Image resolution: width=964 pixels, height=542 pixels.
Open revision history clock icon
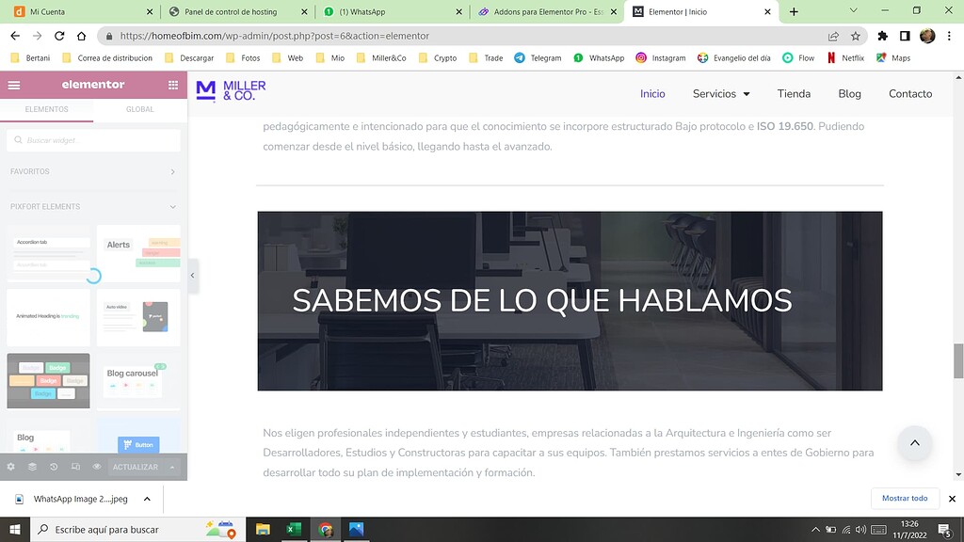click(x=54, y=467)
